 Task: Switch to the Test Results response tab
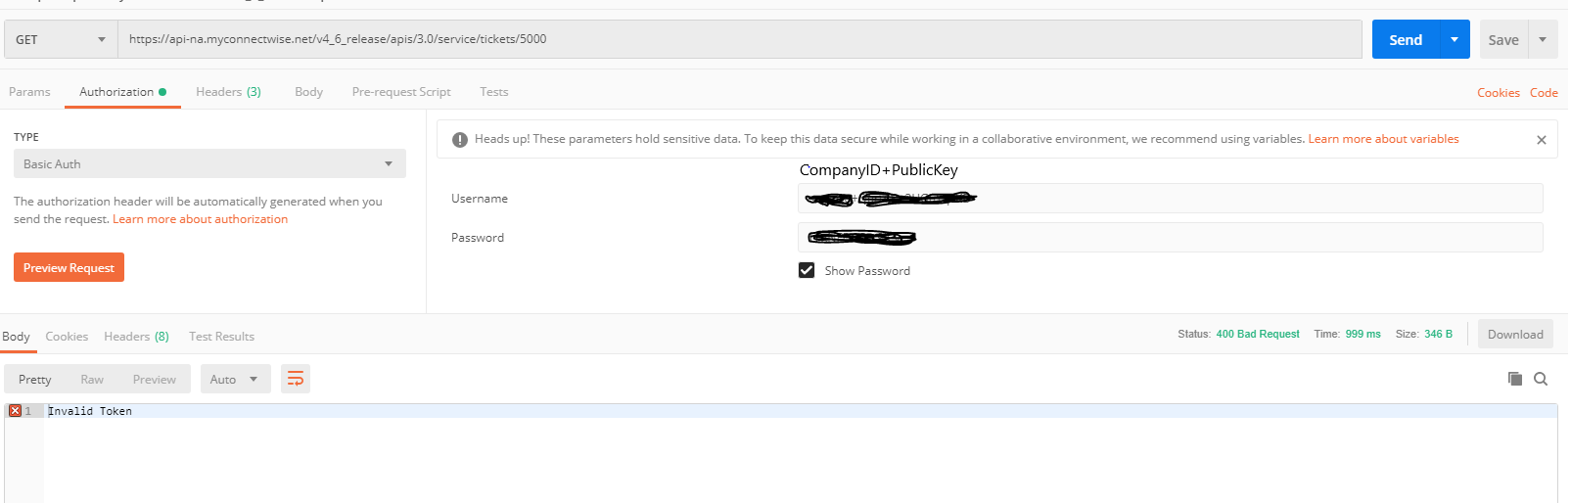coord(221,337)
